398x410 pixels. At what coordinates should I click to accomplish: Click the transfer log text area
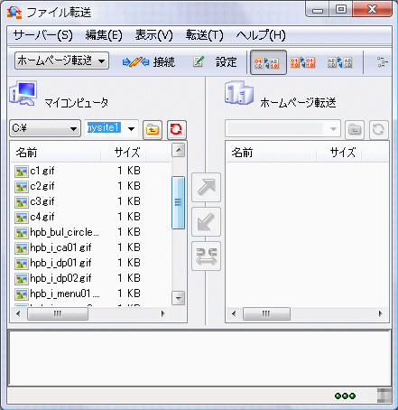(x=199, y=358)
